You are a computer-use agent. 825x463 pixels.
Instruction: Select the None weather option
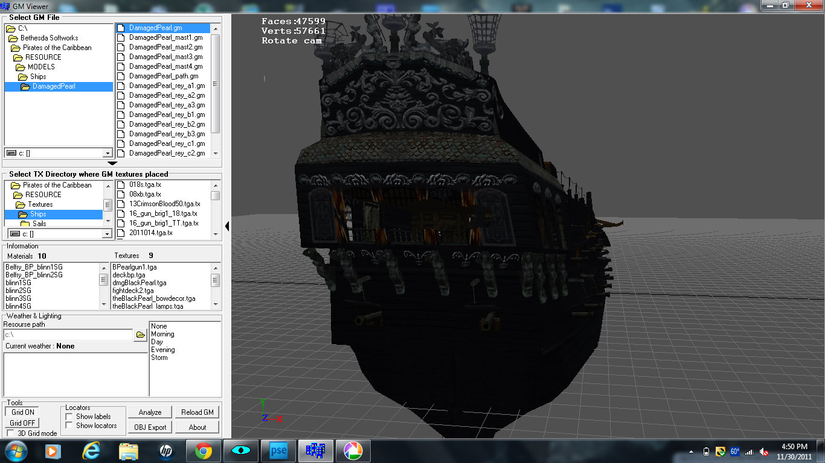tap(159, 326)
